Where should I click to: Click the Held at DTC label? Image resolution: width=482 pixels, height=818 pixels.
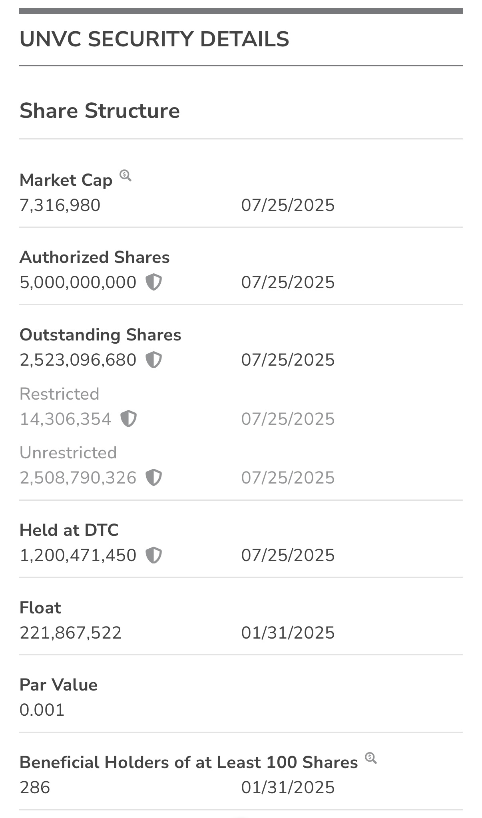pyautogui.click(x=69, y=530)
